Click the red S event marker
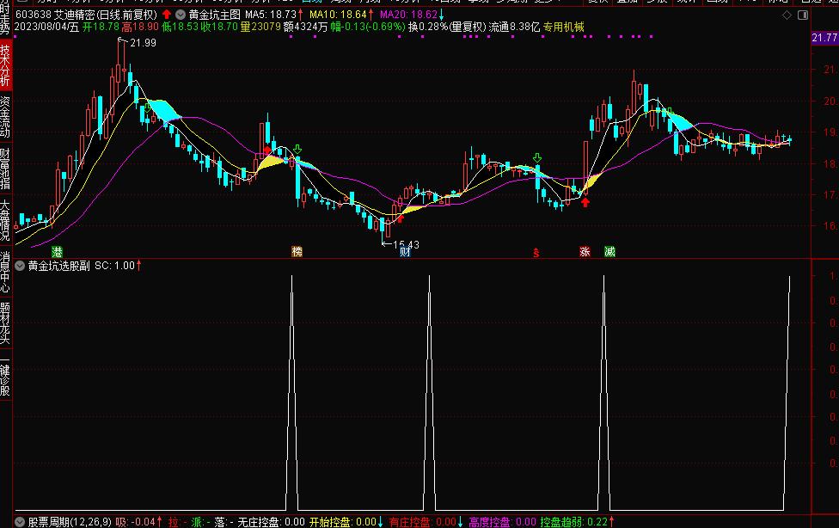 536,253
